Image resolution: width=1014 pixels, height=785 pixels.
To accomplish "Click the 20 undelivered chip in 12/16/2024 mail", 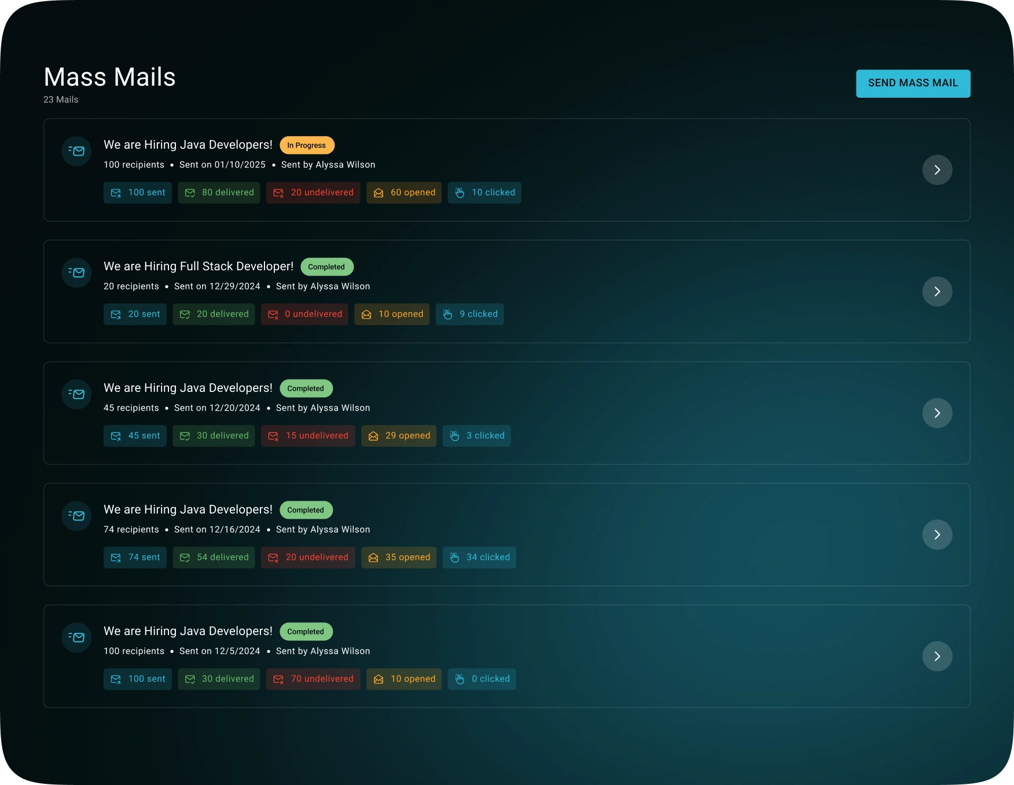I will [308, 557].
